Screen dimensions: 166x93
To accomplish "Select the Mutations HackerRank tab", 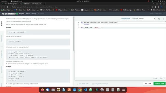I will coord(32,4).
